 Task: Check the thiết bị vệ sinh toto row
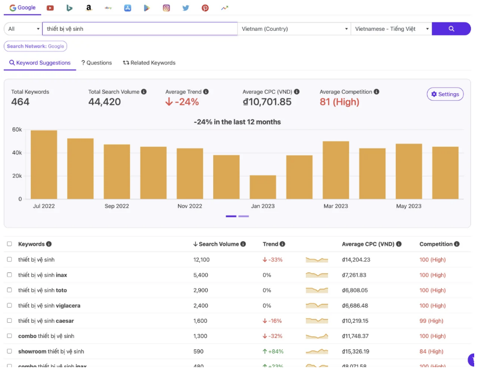pyautogui.click(x=9, y=290)
